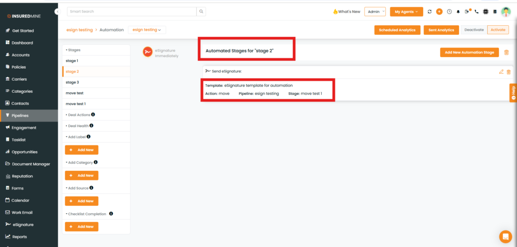Screen dimensions: 517x247
Task: Click the Smart Search input field
Action: [x=131, y=11]
